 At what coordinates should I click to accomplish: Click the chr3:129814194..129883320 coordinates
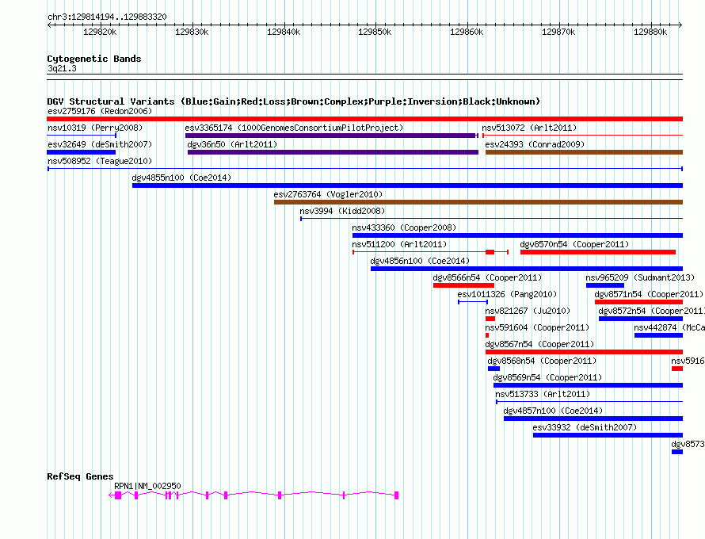107,17
